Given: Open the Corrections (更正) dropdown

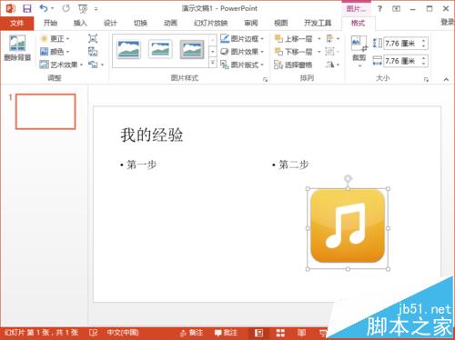Looking at the screenshot, I should [x=55, y=38].
